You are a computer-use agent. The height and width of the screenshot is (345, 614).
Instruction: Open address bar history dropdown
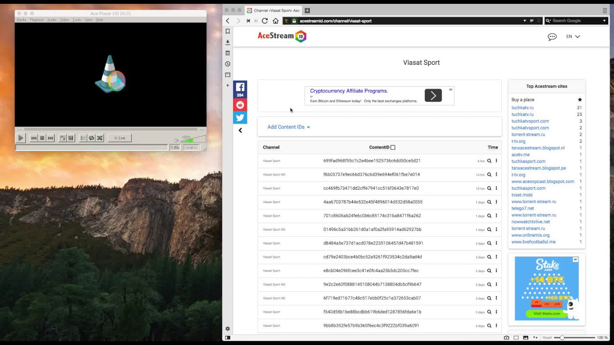click(525, 21)
